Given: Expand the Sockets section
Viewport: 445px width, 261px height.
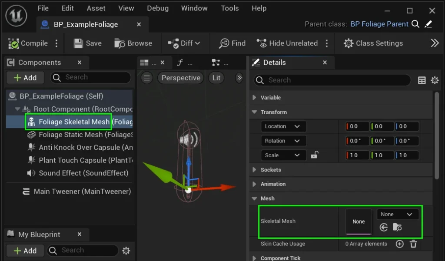Looking at the screenshot, I should [x=255, y=170].
